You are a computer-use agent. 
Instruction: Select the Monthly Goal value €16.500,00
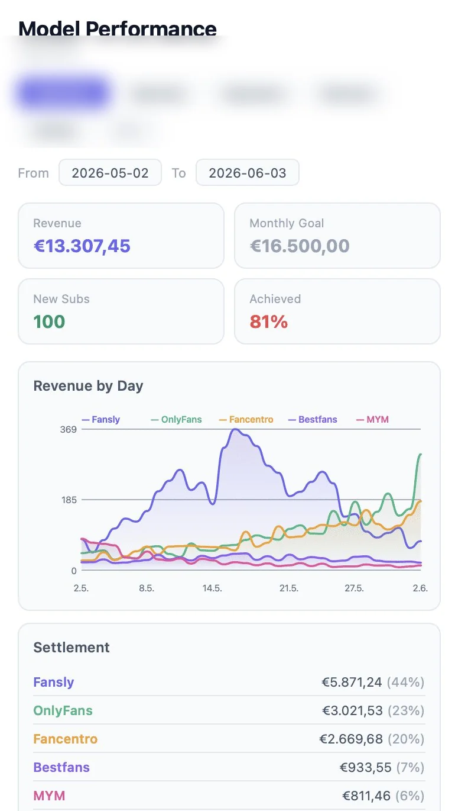(x=300, y=246)
